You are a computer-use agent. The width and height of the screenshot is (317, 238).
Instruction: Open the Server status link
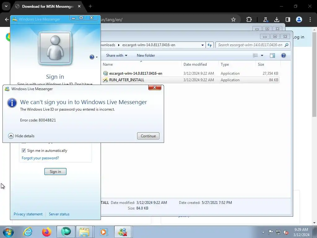(59, 214)
